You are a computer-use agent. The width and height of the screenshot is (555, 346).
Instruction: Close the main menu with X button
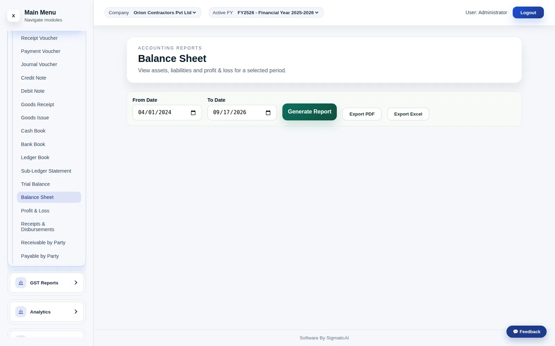tap(14, 16)
